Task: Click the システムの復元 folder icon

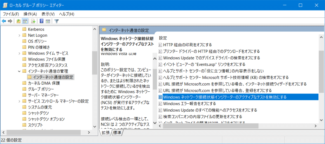Action: pos(24,107)
